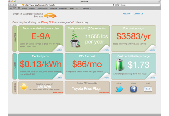Select the Savings side tab
Viewport: 169px width, 116px height.
coord(15,39)
